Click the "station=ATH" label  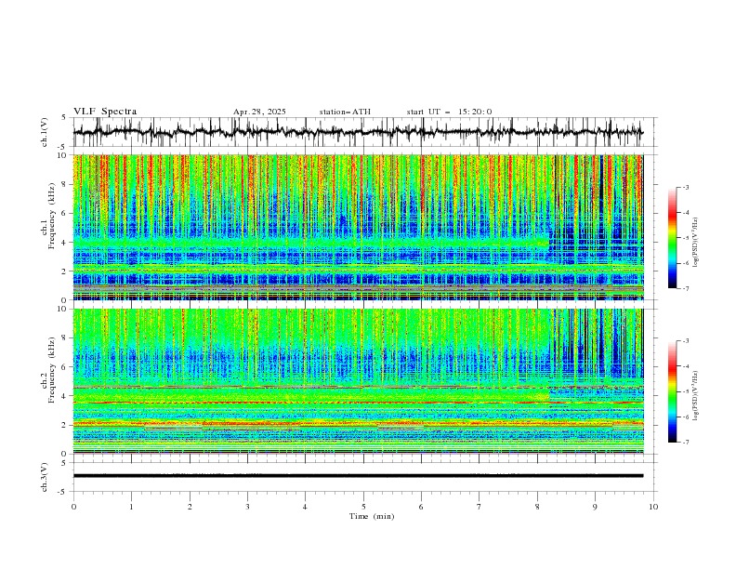(x=345, y=112)
